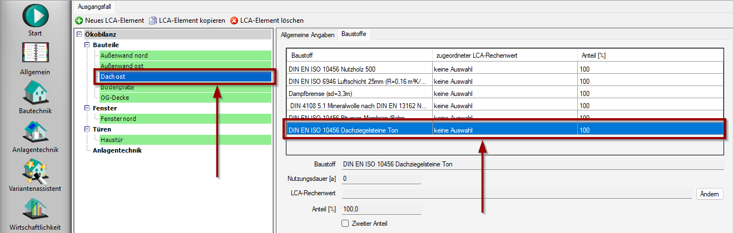
Task: Select the Haustür tree item
Action: (x=112, y=140)
